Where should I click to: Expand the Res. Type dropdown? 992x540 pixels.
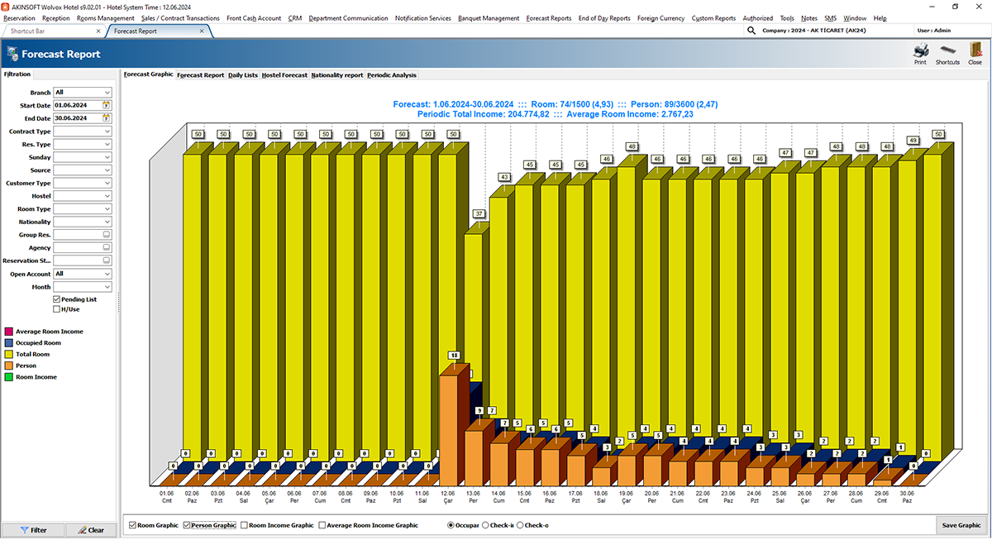click(107, 145)
